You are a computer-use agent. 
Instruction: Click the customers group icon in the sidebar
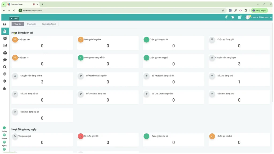[x=5, y=38]
